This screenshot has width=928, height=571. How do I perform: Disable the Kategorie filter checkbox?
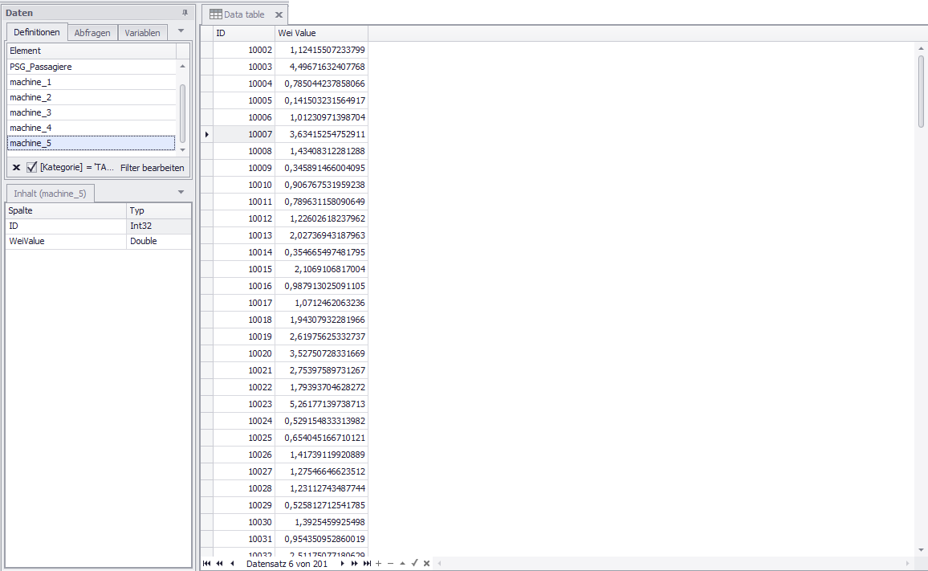[x=32, y=168]
